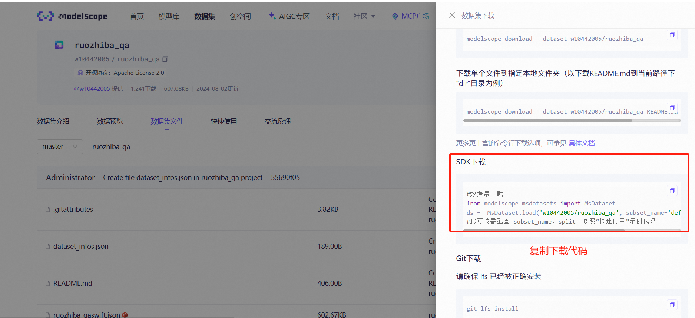695x318 pixels.
Task: Open the .gitattributes file
Action: (73, 210)
